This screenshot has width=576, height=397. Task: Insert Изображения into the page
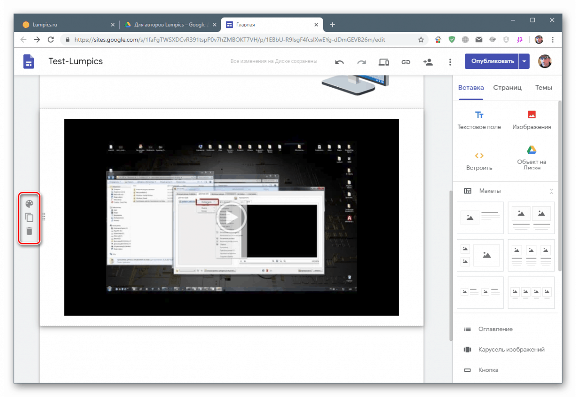(x=531, y=120)
